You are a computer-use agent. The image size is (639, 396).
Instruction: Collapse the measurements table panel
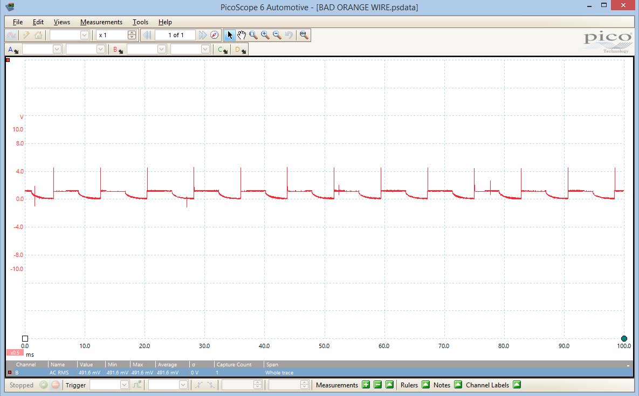tap(628, 365)
